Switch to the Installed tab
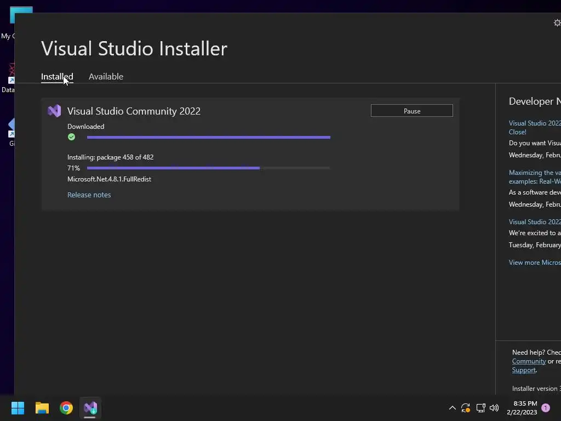The width and height of the screenshot is (561, 421). [x=57, y=77]
